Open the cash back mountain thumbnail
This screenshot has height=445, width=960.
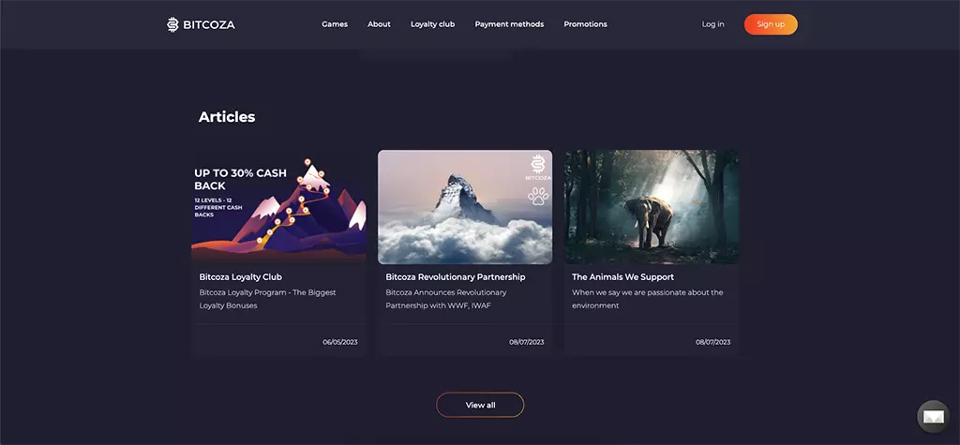pos(278,207)
